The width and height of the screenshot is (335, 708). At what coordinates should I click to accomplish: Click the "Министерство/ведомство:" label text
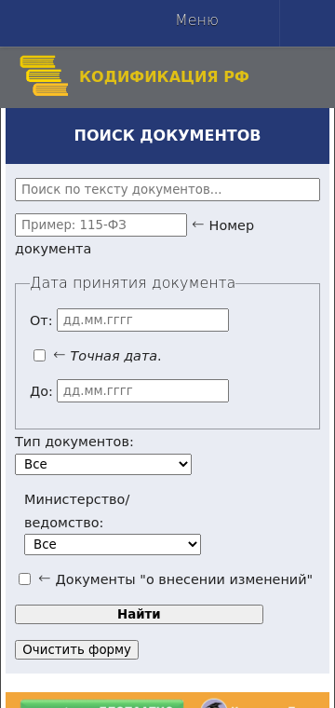point(76,511)
